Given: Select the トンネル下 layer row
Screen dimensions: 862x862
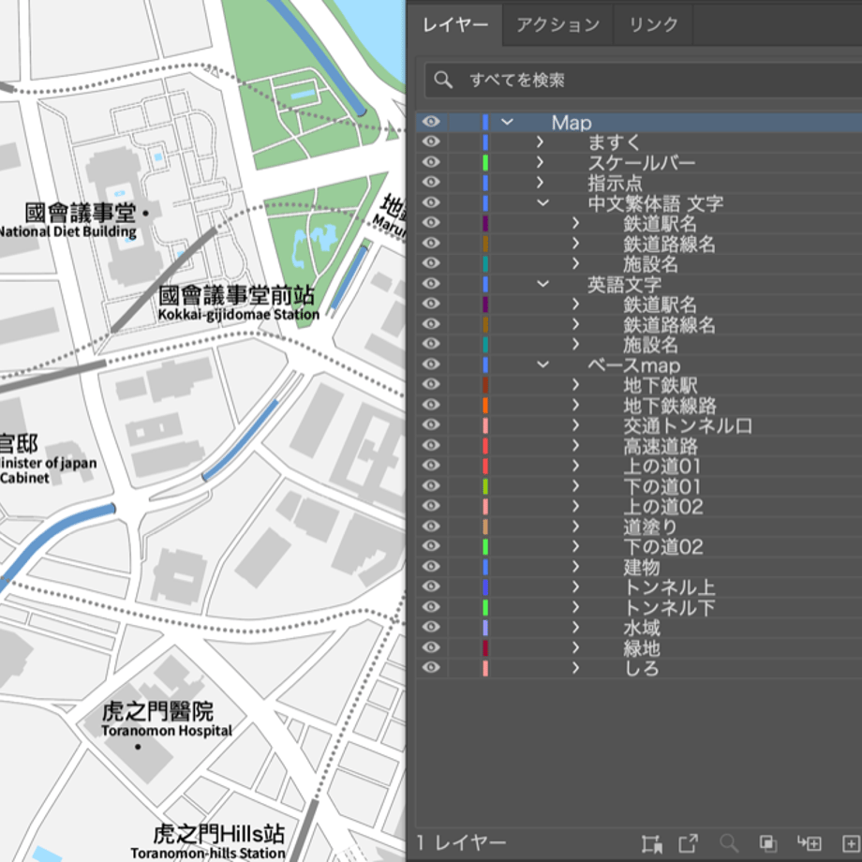Looking at the screenshot, I should pos(639,607).
